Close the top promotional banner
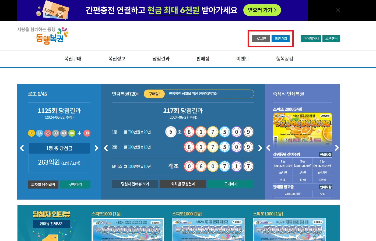The image size is (376, 241). click(x=338, y=10)
